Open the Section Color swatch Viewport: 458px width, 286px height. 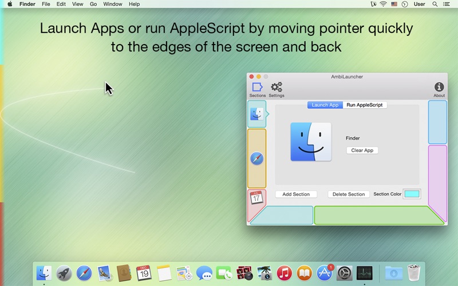click(x=412, y=194)
